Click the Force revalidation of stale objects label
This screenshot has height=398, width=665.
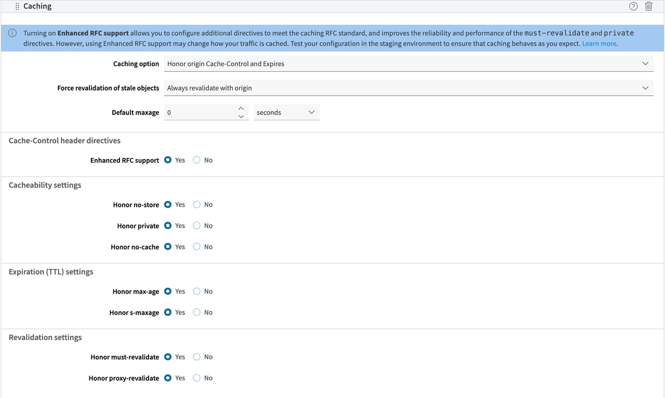click(108, 88)
